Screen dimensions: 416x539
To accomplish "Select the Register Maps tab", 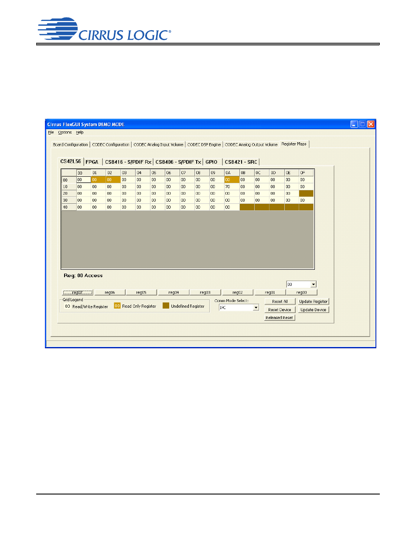I will (x=294, y=144).
